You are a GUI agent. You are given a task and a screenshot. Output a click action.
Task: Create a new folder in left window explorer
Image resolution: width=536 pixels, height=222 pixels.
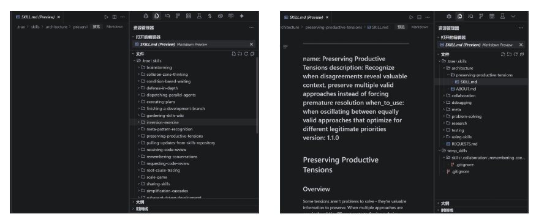pos(240,54)
